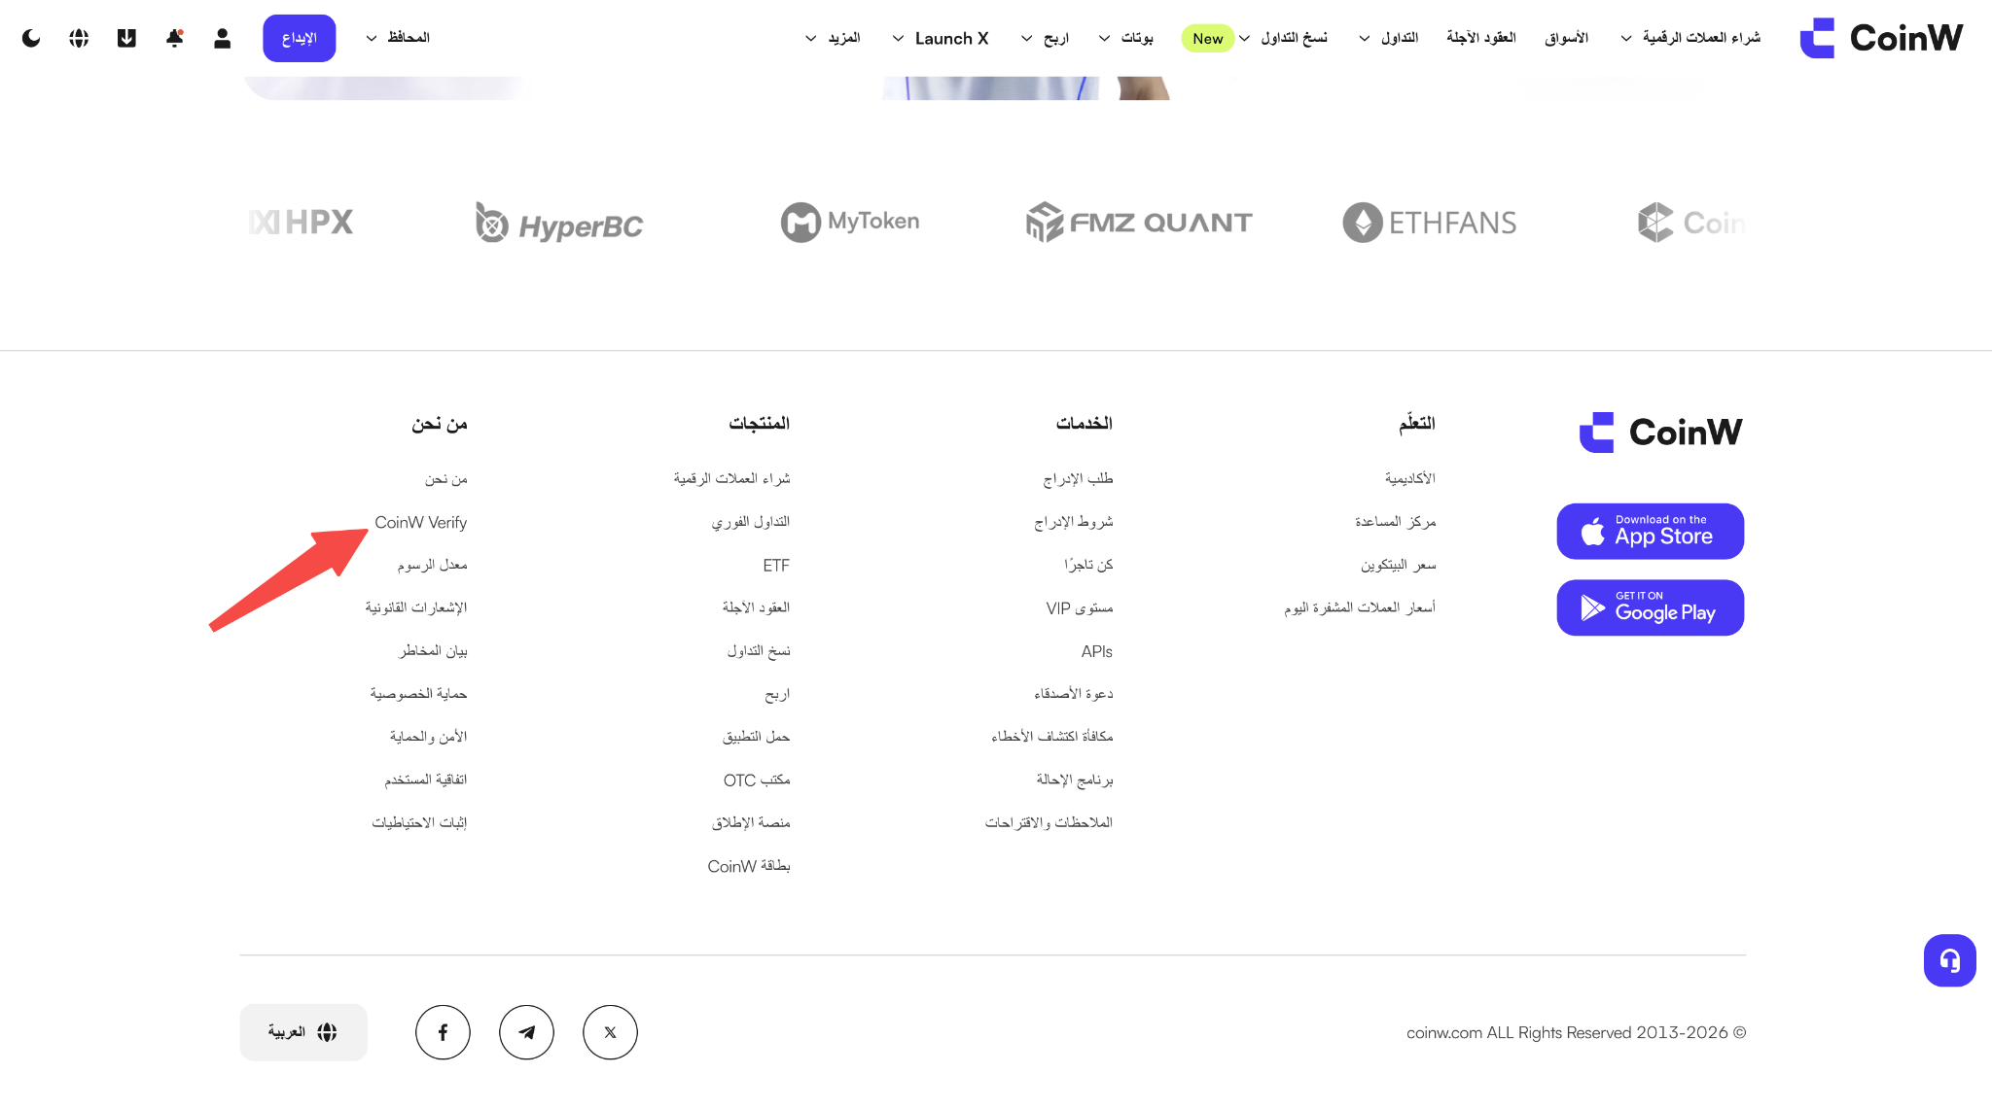Open the Futures (العقود الآجلة) nav item
Viewport: 1992px width, 1109px height.
(1480, 38)
